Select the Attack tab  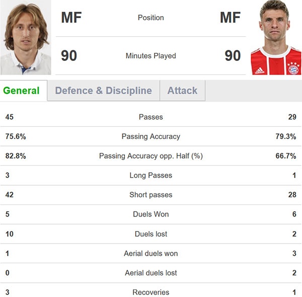tap(182, 91)
